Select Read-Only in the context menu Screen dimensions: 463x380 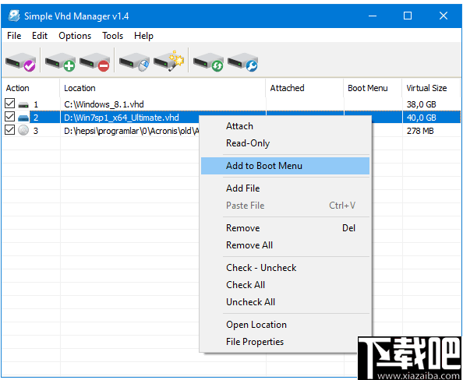285,143
